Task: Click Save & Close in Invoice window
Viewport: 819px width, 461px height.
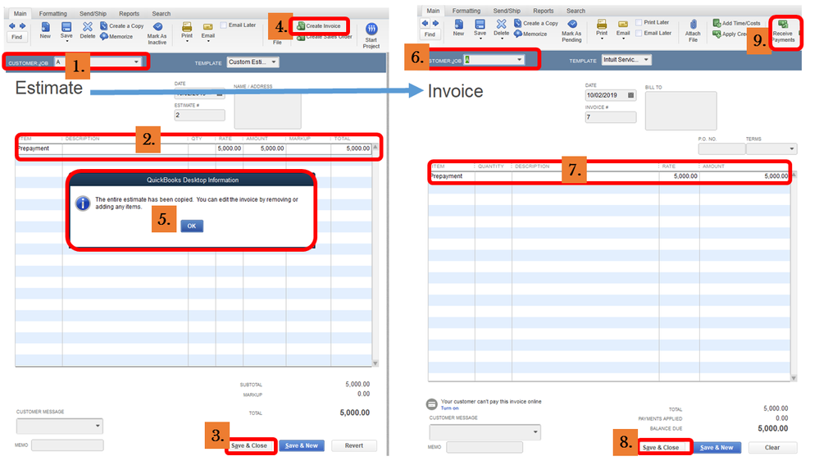Action: pyautogui.click(x=661, y=447)
